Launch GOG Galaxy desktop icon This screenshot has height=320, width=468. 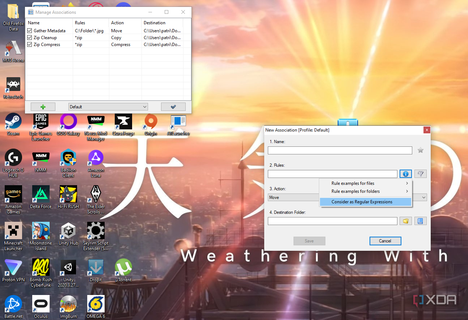coord(68,124)
